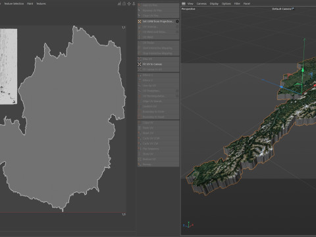Choose the UV Unwrap command

(x=158, y=27)
